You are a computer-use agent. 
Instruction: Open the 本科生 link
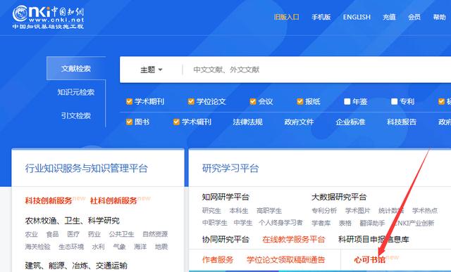coord(239,211)
